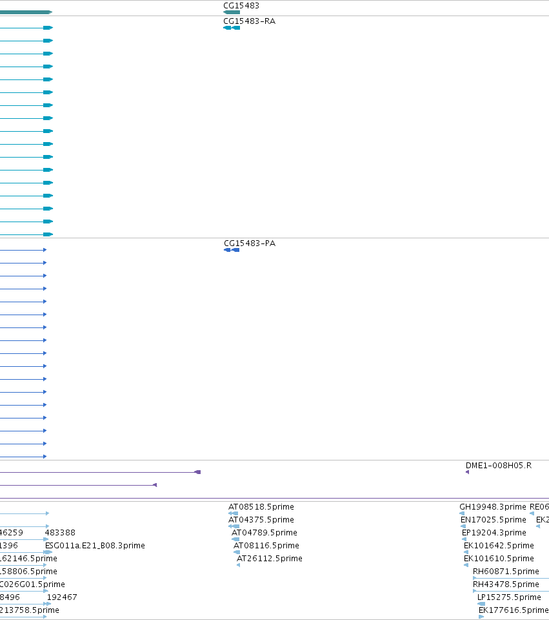The width and height of the screenshot is (549, 620).
Task: Open EST LP15275.5prime
Action: tap(509, 597)
